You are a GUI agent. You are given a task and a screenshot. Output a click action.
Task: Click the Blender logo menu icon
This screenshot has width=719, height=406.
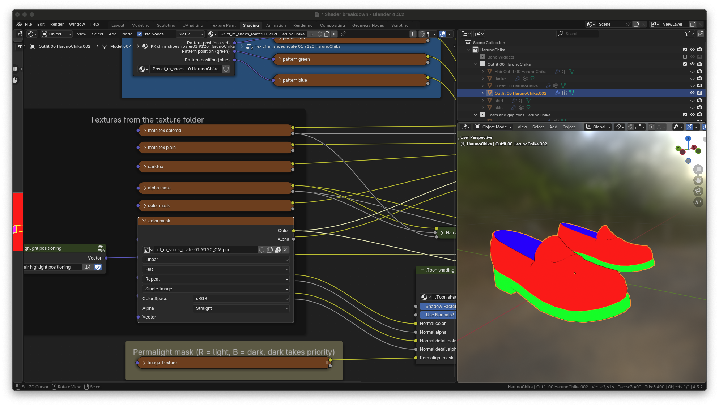click(x=19, y=24)
